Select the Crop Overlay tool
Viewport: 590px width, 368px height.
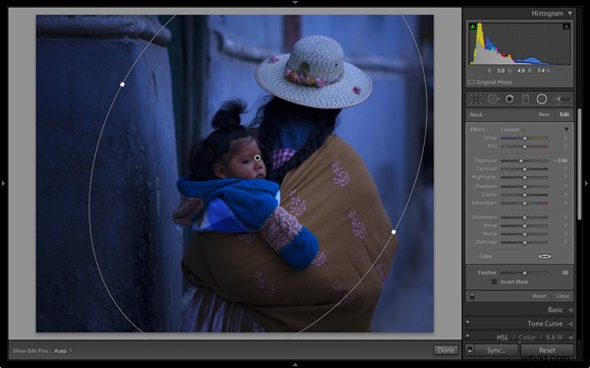click(476, 99)
